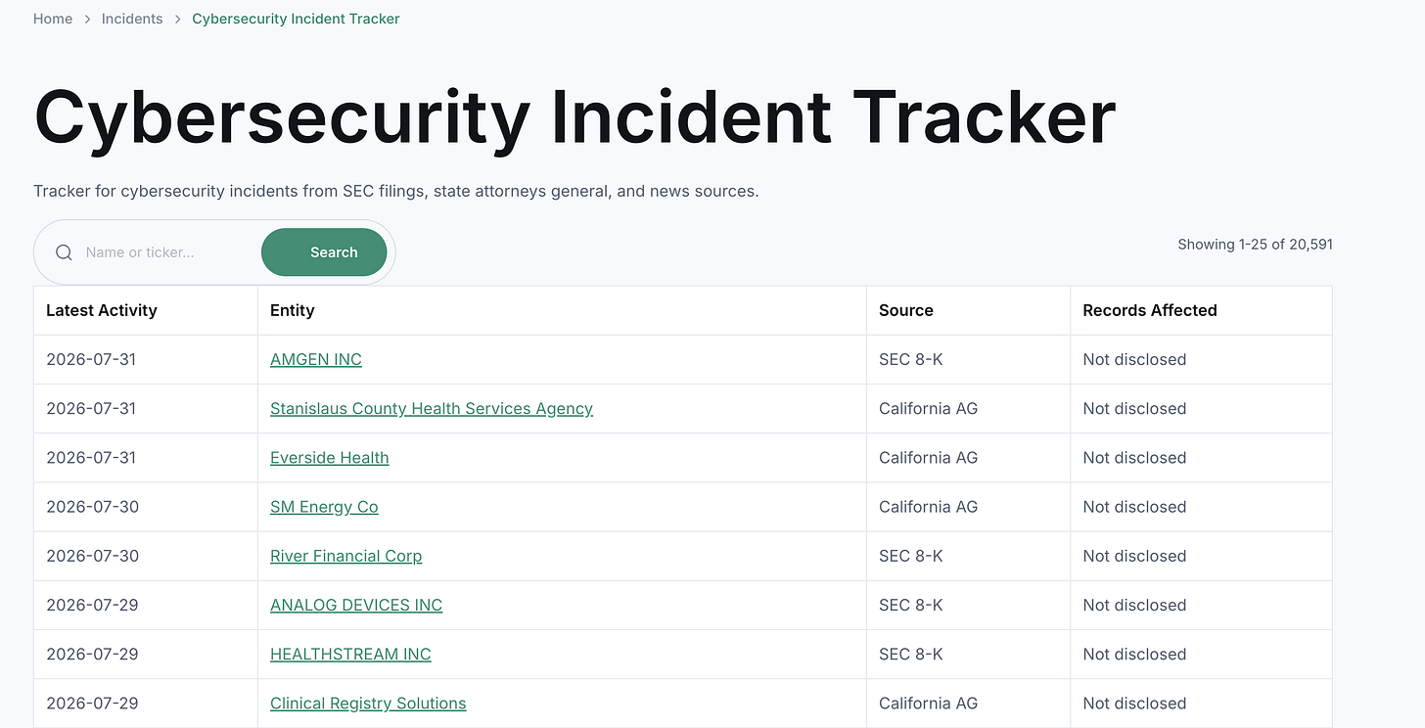Viewport: 1425px width, 728px height.
Task: Click SEC 8-K source for ANALOG DEVICES INC
Action: [x=911, y=605]
